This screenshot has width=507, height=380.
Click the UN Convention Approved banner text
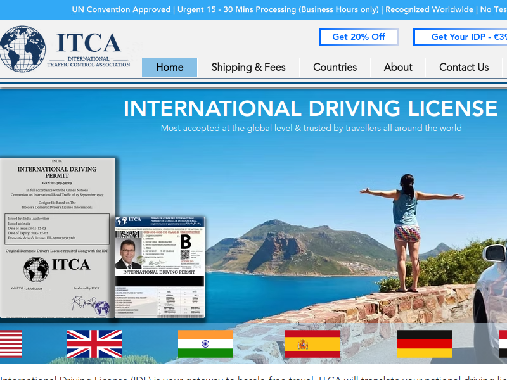[x=121, y=9]
